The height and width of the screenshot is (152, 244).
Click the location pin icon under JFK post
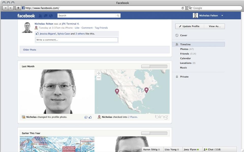coord(36,28)
